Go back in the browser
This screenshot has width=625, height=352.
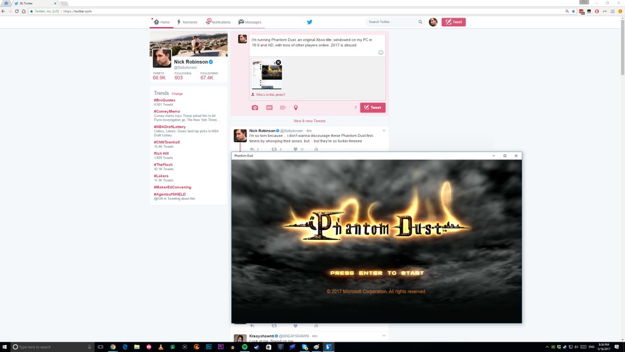pyautogui.click(x=4, y=11)
